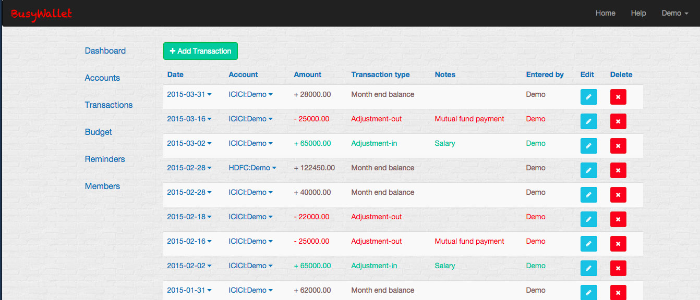Delete the 2015-01-31 transaction of 62000.00

[618, 293]
